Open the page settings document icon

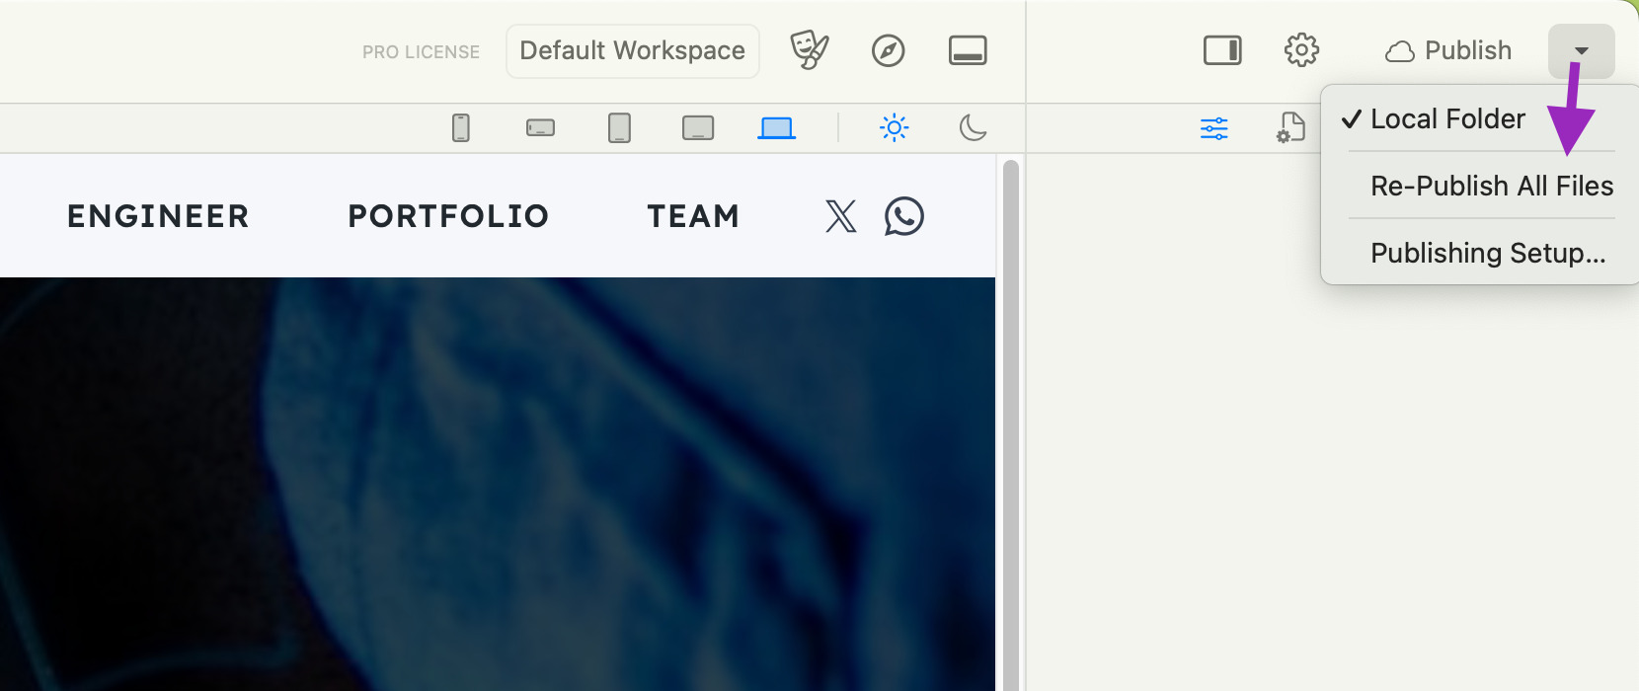coord(1291,128)
